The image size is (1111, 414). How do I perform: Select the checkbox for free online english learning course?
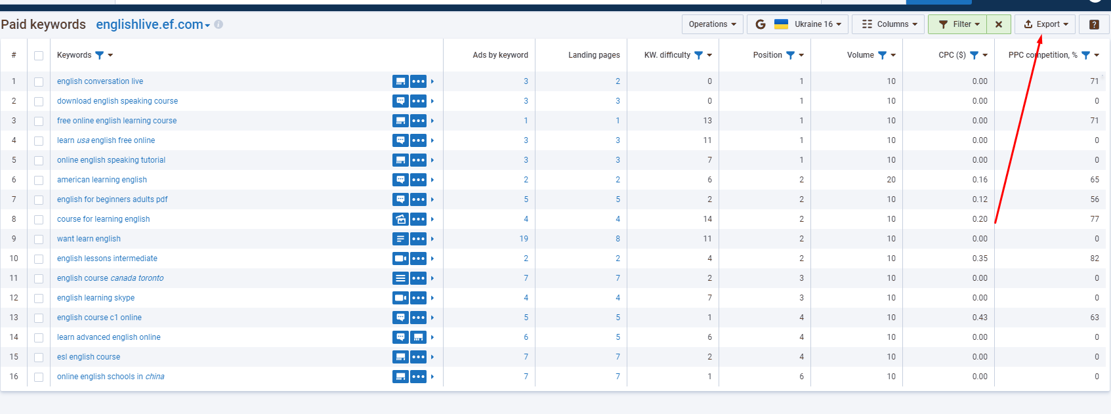39,121
